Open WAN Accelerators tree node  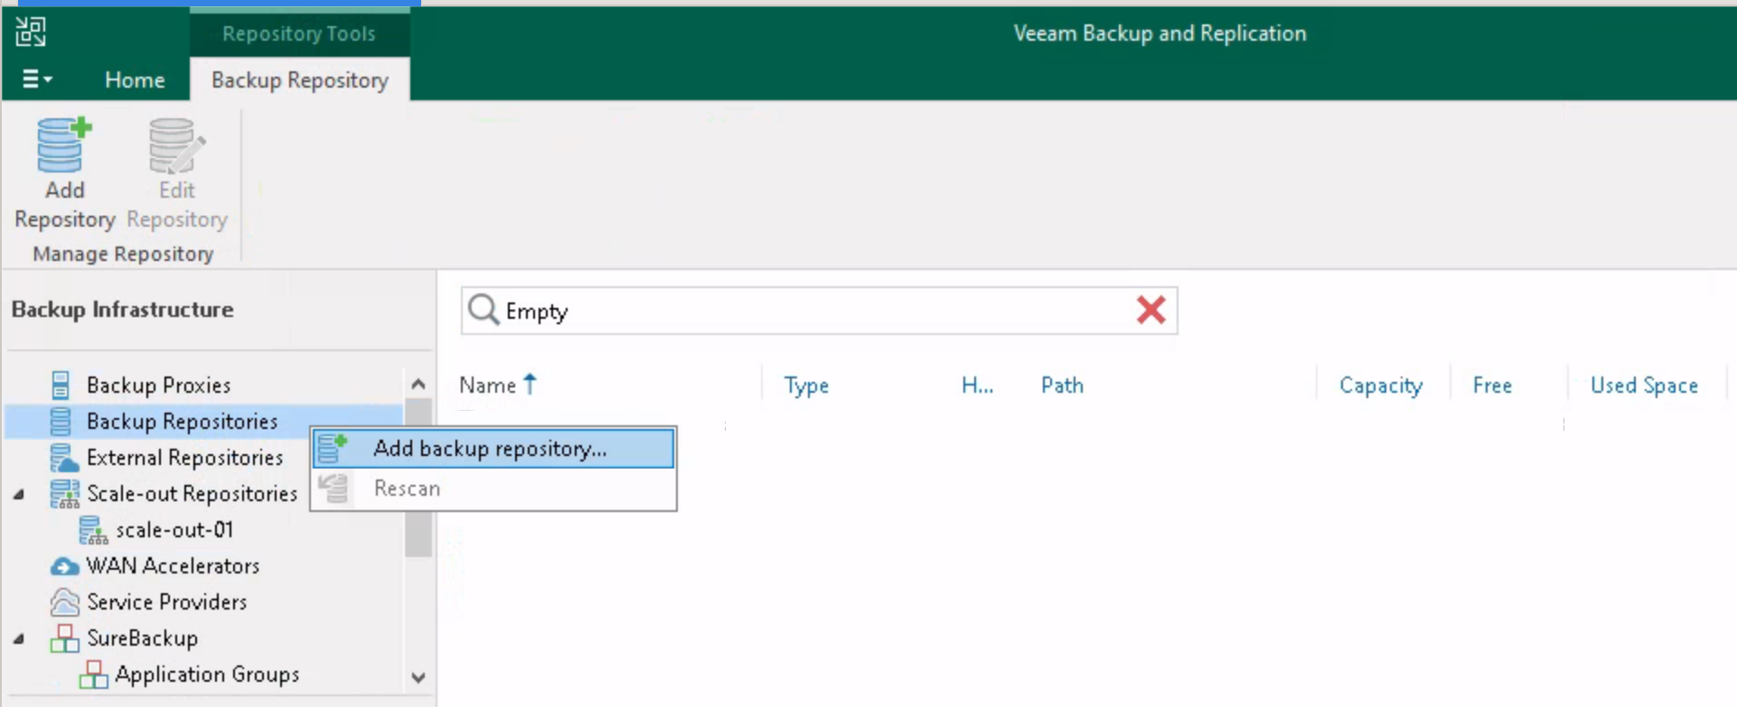click(173, 566)
